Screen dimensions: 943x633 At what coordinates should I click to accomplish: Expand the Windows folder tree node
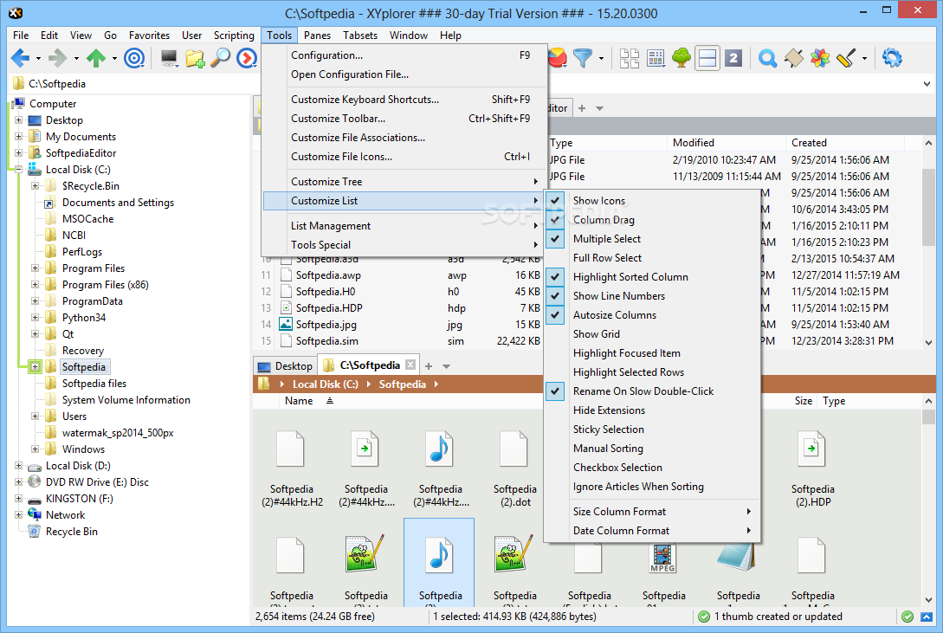coord(35,449)
